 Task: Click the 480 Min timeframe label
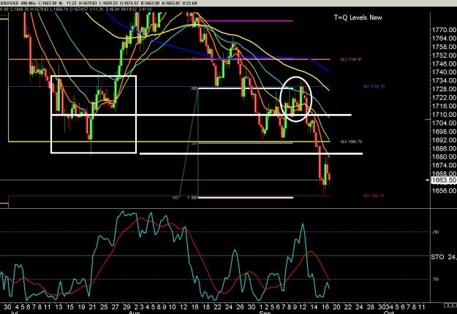pos(29,3)
